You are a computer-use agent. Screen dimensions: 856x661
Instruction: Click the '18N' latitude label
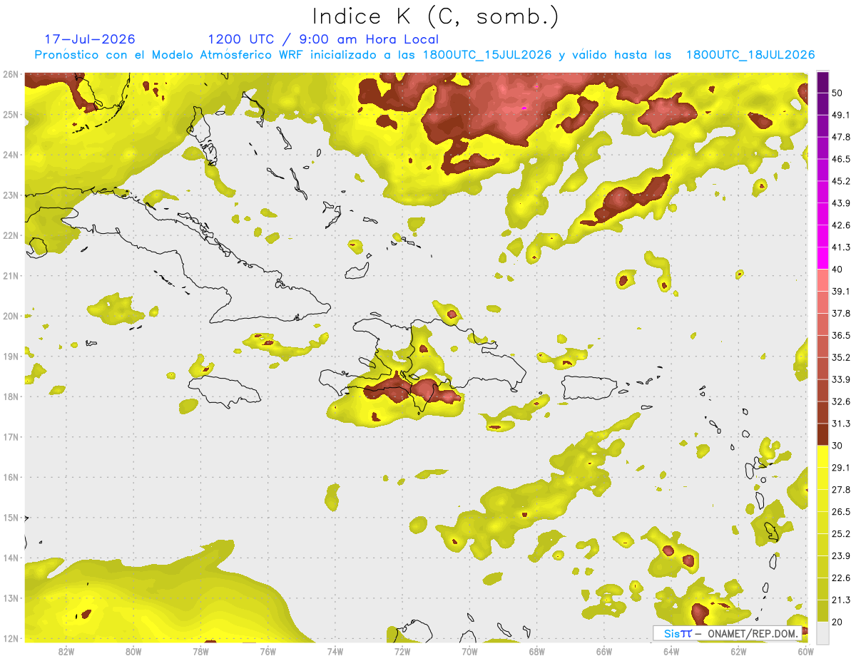coord(10,396)
